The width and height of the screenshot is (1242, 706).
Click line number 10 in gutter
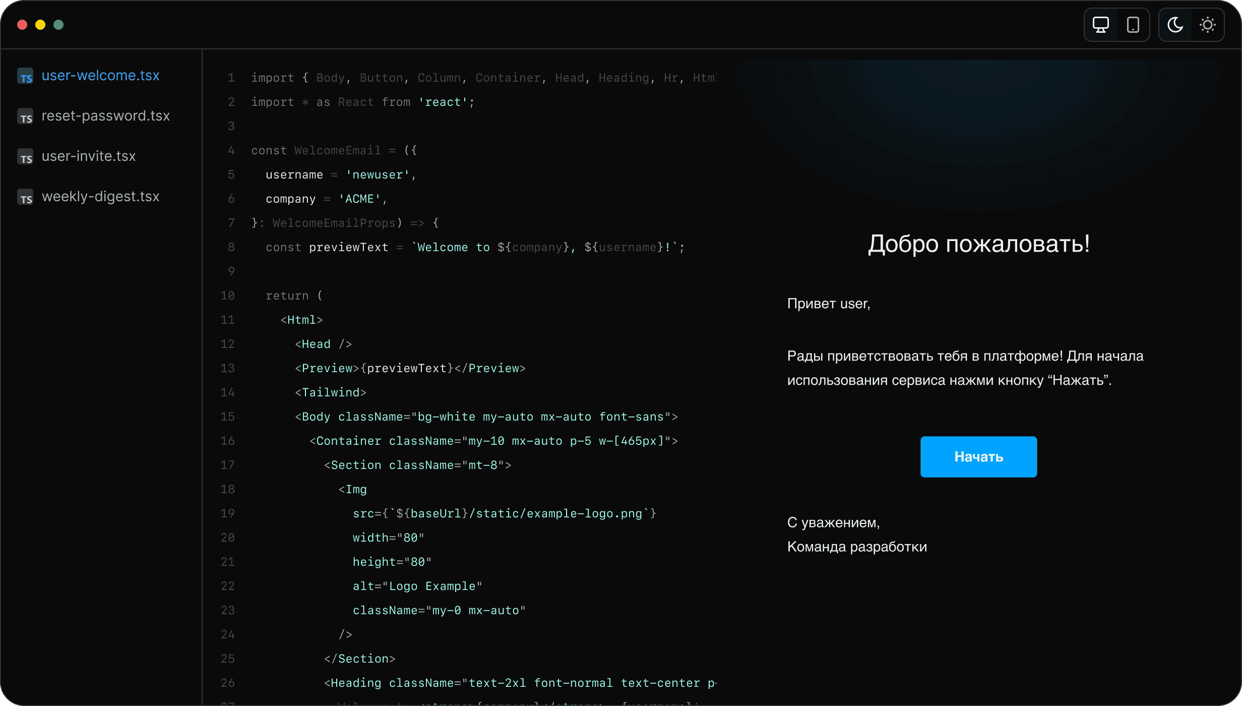[227, 296]
